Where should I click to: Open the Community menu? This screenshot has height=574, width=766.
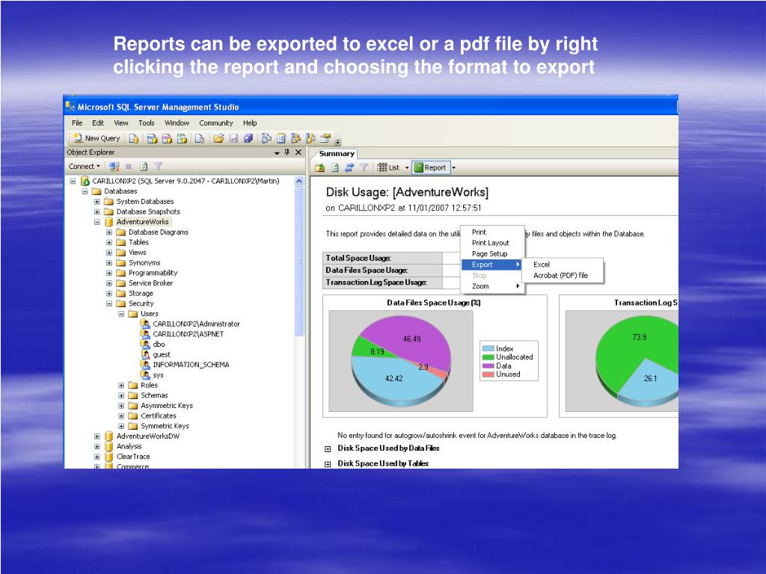(216, 123)
